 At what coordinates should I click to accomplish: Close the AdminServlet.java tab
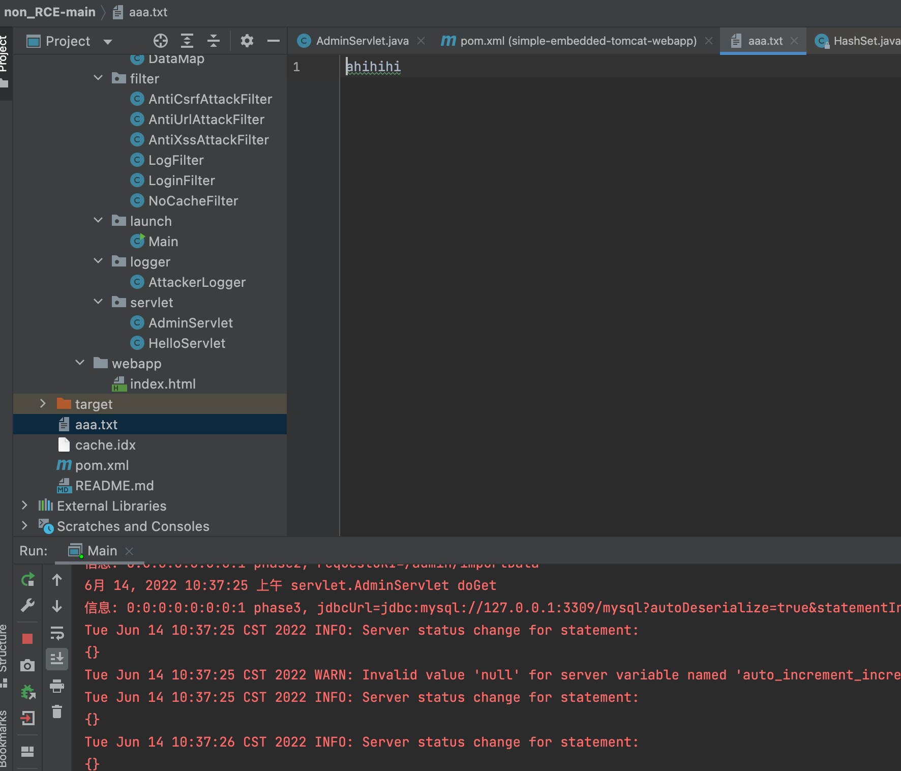pos(421,41)
